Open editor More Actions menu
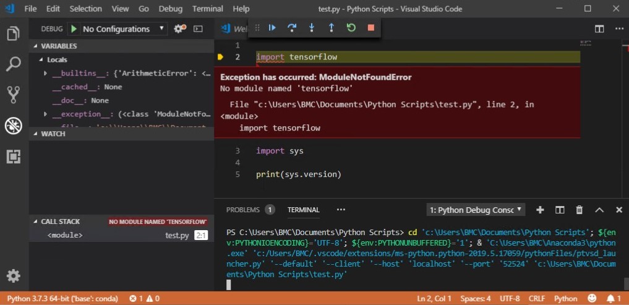 (619, 29)
